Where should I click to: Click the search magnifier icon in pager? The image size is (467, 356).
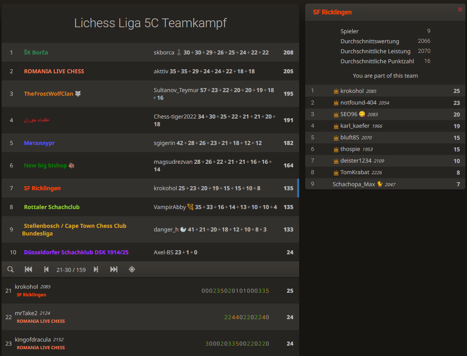pyautogui.click(x=11, y=270)
